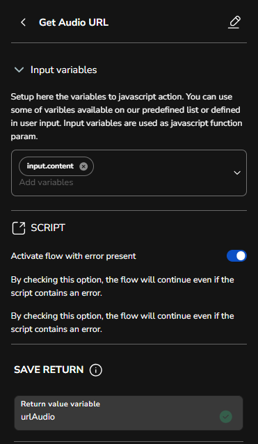Image resolution: width=258 pixels, height=444 pixels.
Task: Click the Input variables section heading
Action: 64,70
